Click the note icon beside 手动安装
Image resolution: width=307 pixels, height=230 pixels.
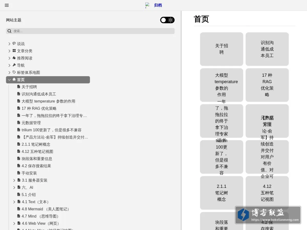tap(19, 173)
